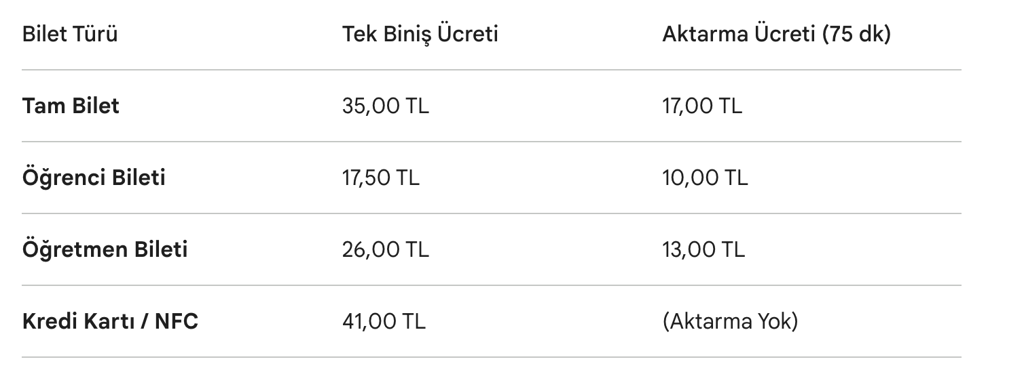Select the 41,00 TL fare cell

(x=384, y=321)
